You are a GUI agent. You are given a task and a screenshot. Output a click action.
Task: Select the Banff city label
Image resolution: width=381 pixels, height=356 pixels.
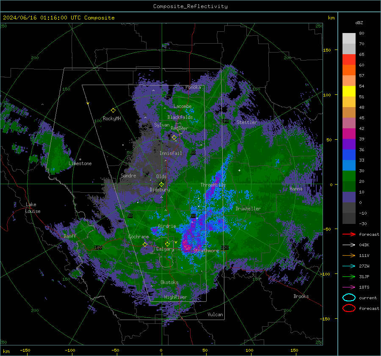pyautogui.click(x=70, y=236)
